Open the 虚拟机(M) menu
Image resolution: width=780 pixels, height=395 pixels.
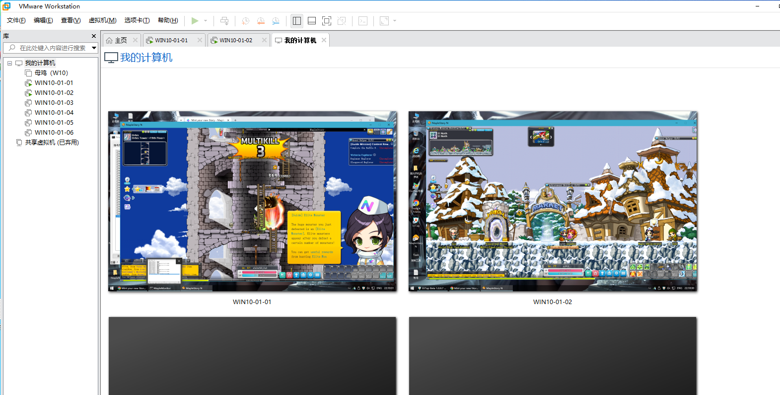click(x=102, y=20)
